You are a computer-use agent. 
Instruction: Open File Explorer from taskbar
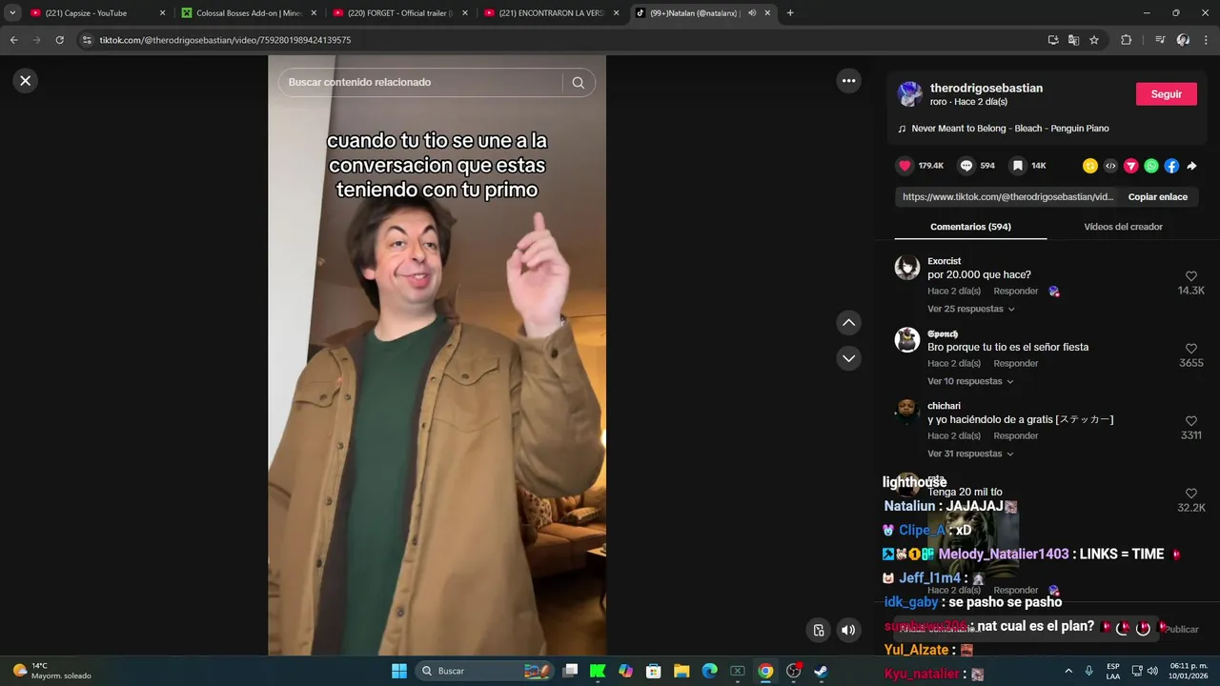tap(681, 671)
